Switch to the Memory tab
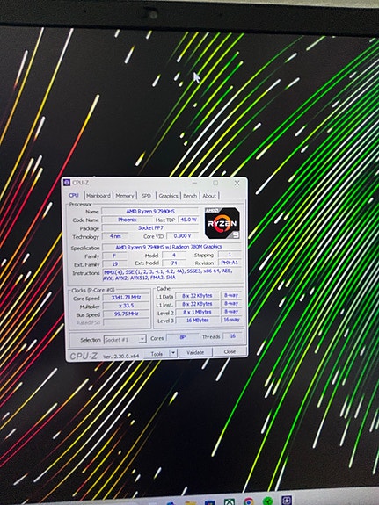379x505 pixels. pos(125,196)
